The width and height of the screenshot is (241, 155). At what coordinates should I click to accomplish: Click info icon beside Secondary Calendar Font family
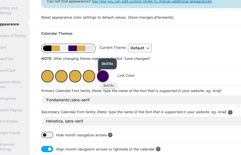(230, 112)
